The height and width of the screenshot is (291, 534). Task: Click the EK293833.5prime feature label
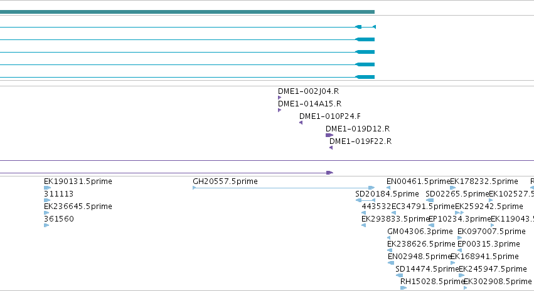click(x=395, y=219)
